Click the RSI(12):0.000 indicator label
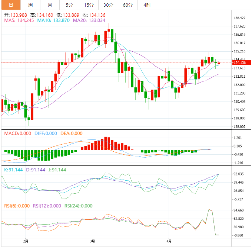This screenshot has height=248, width=252. 47,206
